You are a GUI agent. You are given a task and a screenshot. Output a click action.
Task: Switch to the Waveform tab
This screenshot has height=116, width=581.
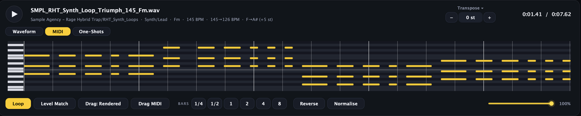(x=24, y=31)
